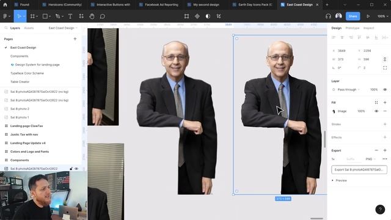
Task: Toggle Constrain proportions link icon
Action: (385, 59)
